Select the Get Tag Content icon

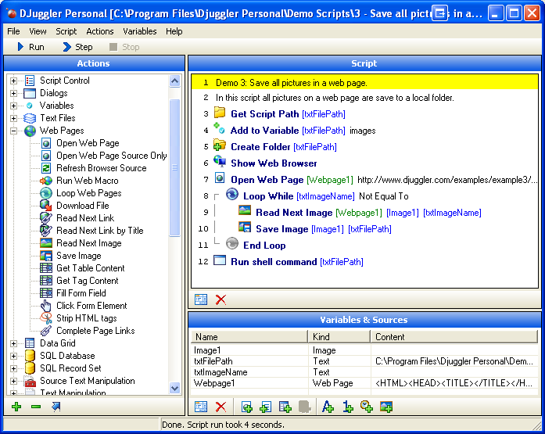click(x=46, y=281)
